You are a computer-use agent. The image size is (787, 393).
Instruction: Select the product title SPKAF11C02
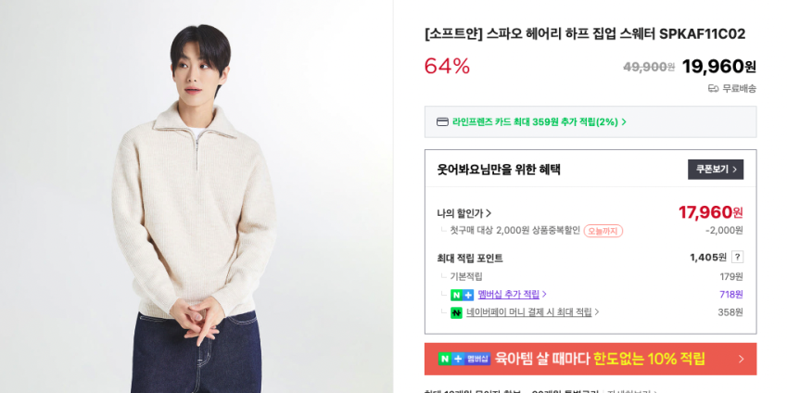585,34
